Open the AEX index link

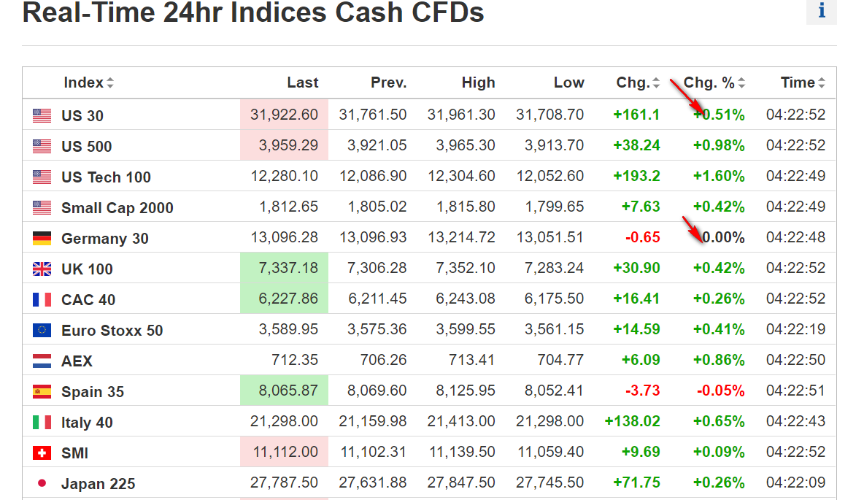77,361
